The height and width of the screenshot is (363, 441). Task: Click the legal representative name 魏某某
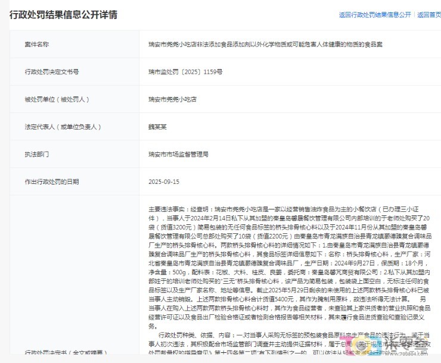(157, 127)
